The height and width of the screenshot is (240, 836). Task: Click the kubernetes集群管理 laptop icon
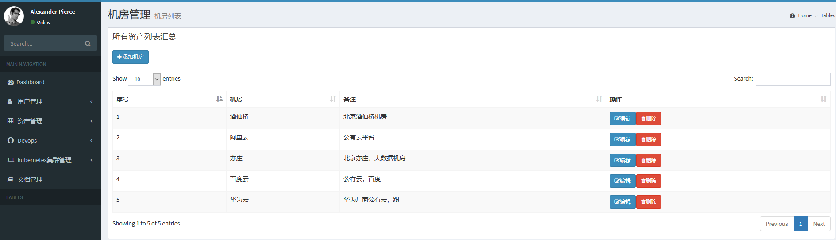click(x=11, y=160)
